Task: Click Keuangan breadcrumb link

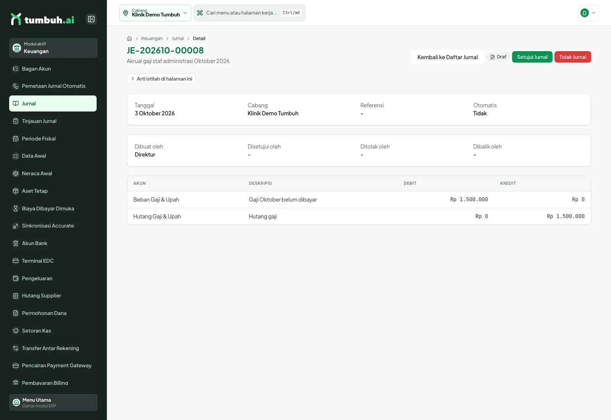Action: [152, 39]
